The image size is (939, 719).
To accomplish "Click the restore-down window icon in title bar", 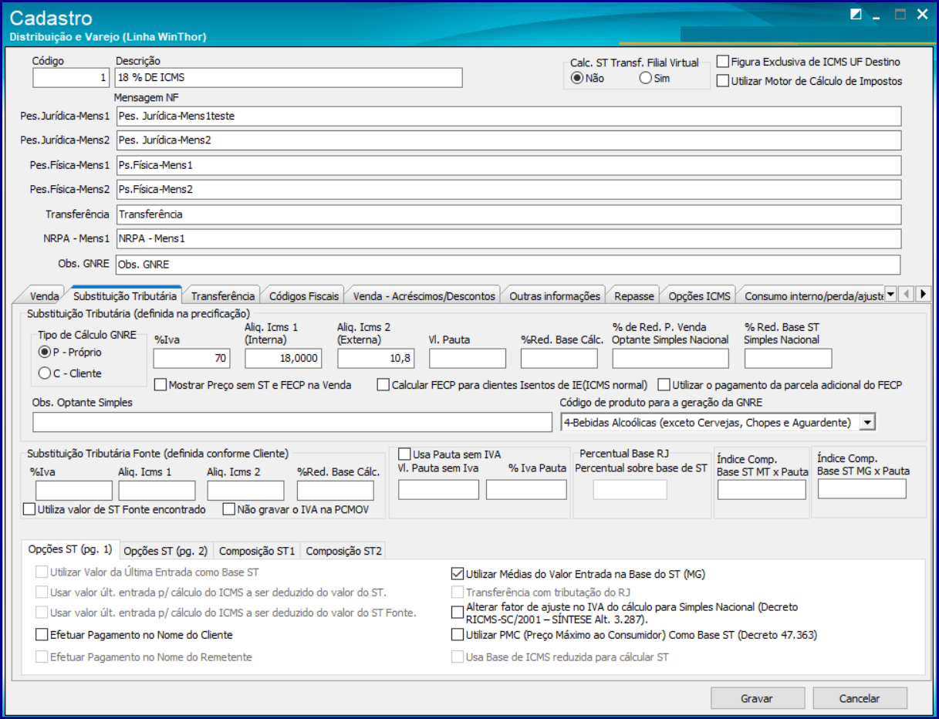I will click(856, 15).
